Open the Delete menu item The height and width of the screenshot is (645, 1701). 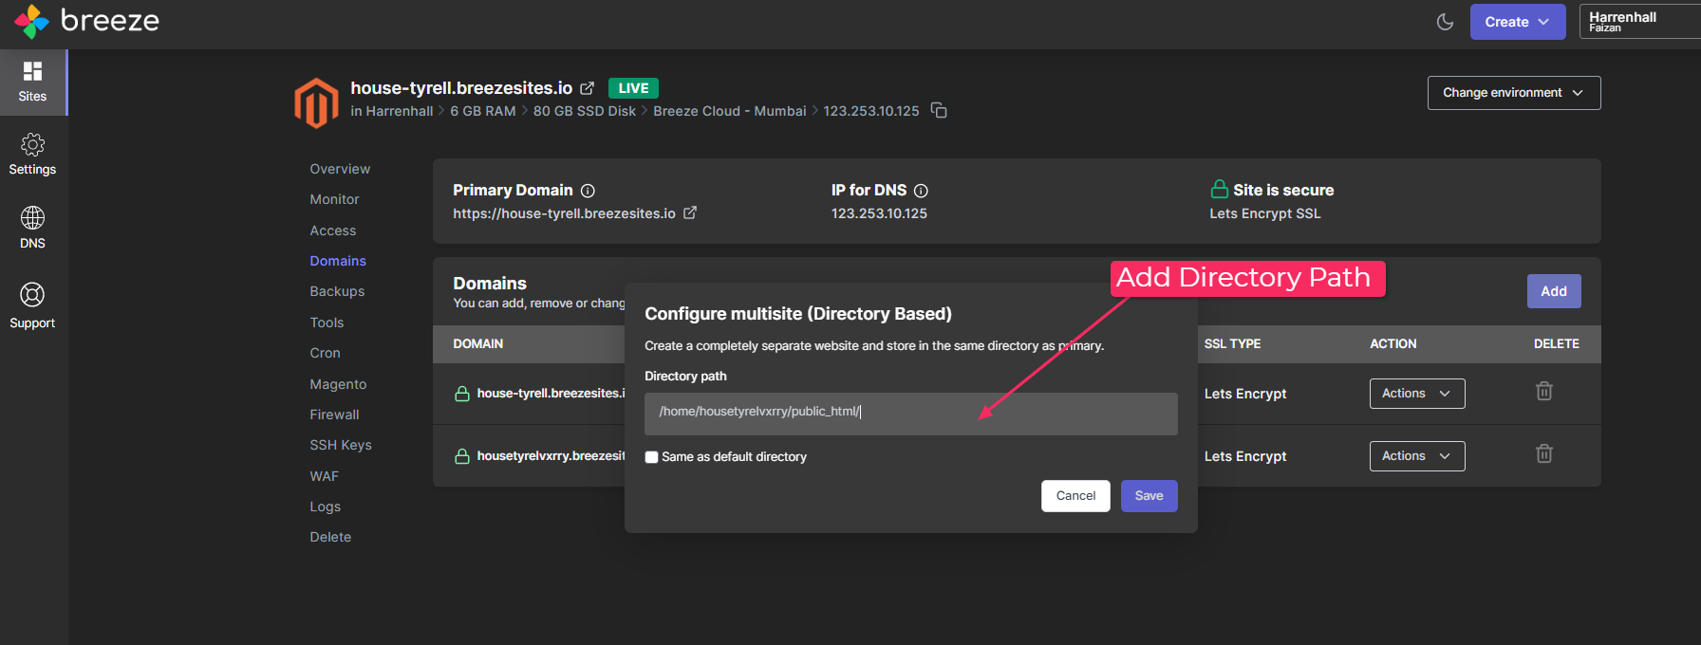(x=330, y=537)
